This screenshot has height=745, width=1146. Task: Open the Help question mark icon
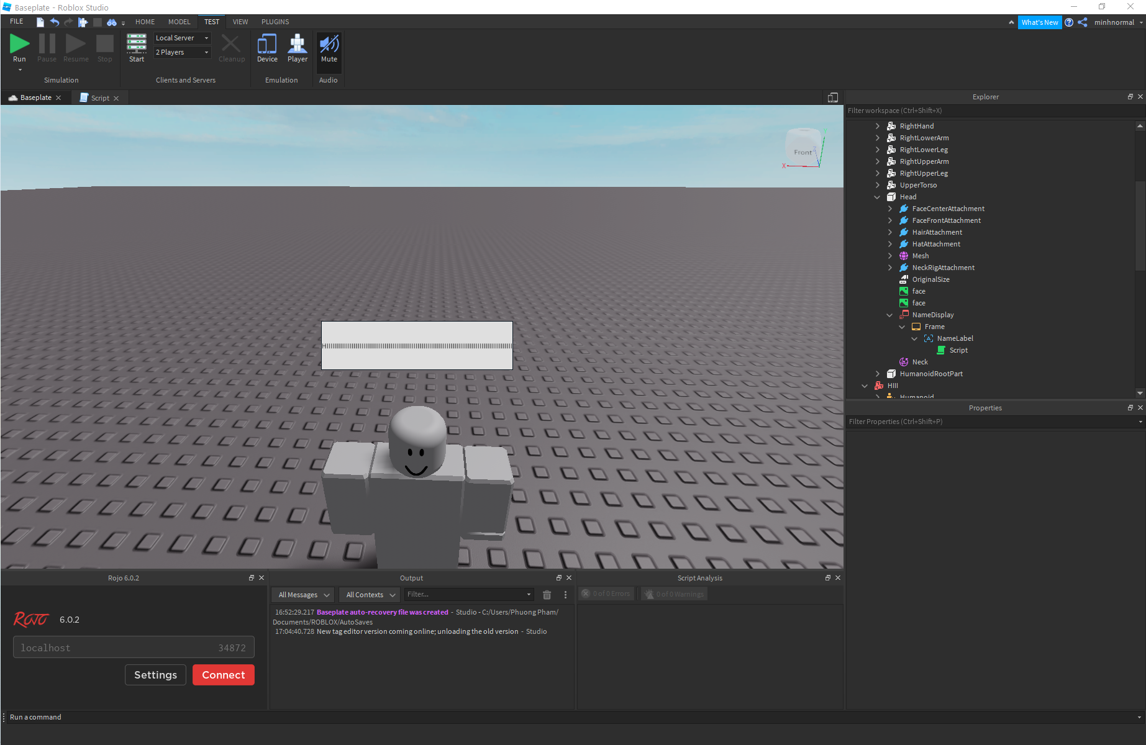(1069, 22)
